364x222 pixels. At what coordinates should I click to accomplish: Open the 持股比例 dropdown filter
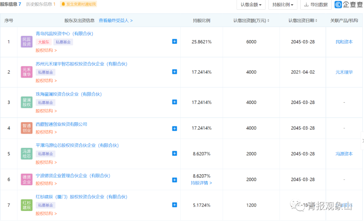coord(283,5)
